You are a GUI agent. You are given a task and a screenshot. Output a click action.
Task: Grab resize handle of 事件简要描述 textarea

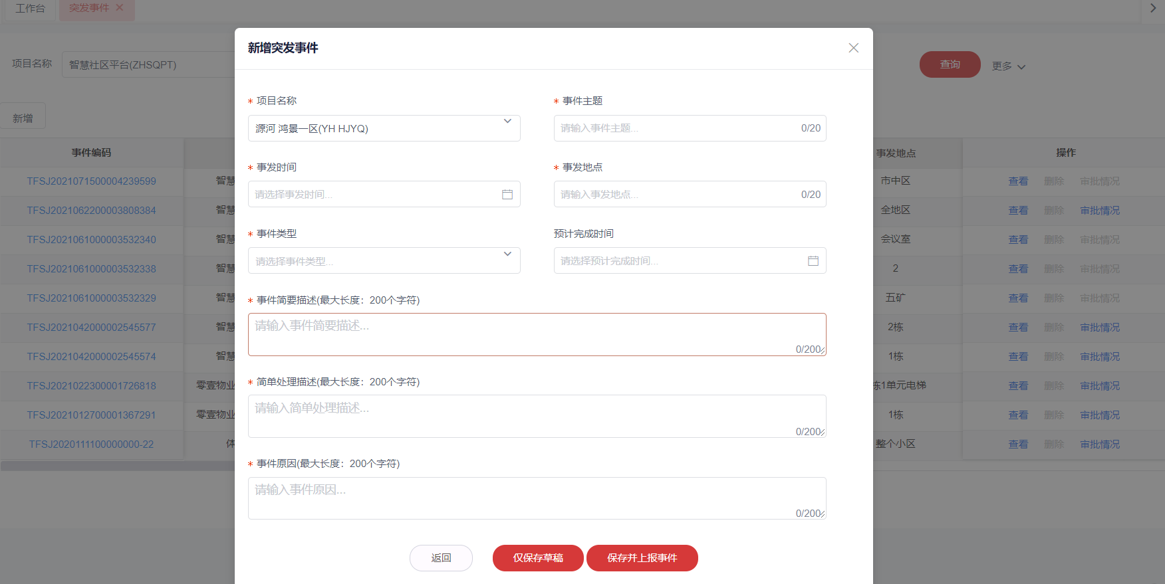pos(823,351)
